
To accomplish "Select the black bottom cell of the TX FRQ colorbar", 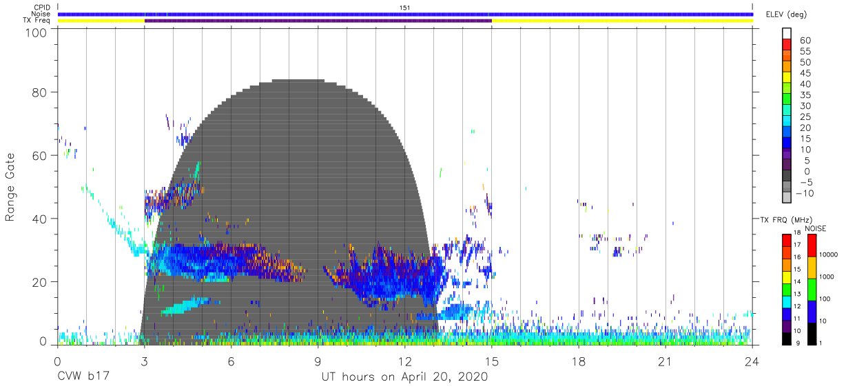I will click(x=787, y=337).
